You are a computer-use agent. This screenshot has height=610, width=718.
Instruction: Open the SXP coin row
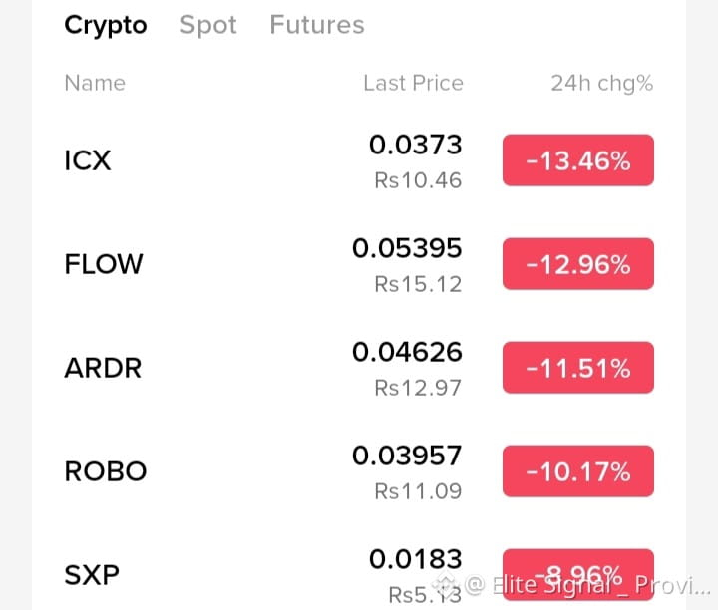[359, 575]
